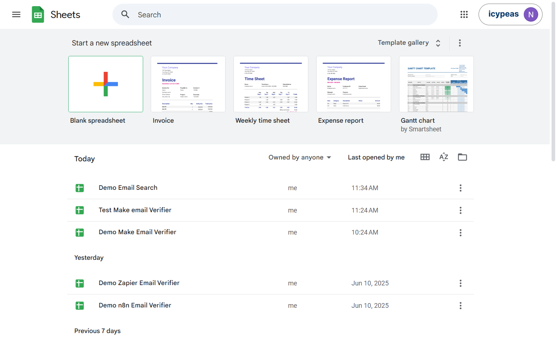
Task: Click the page vertical scrollbar
Action: coord(553,81)
